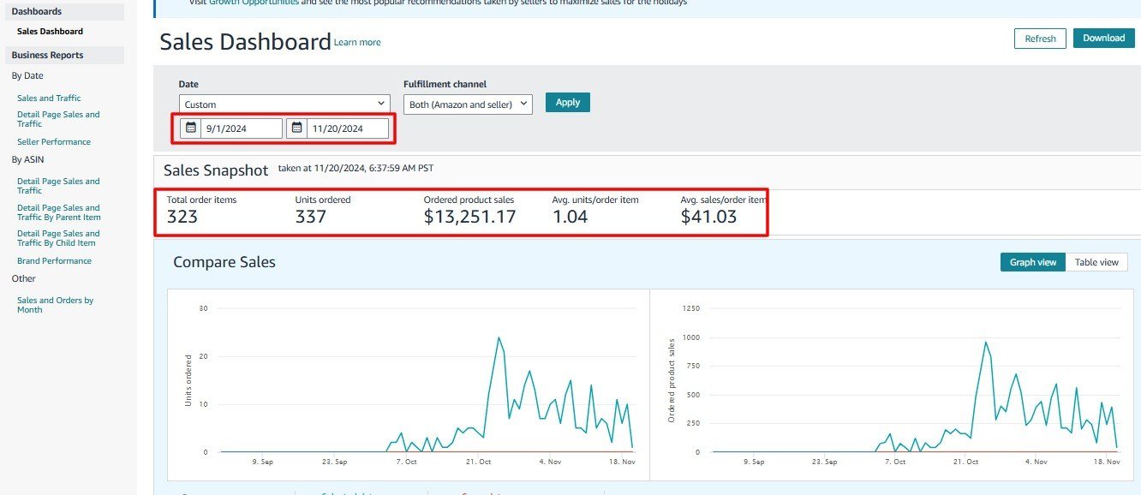Open the Brand Performance report
Screen dimensions: 1141x495
pos(54,261)
